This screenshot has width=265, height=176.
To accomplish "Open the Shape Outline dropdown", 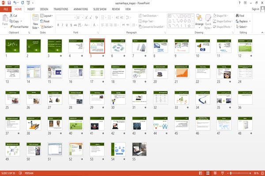I will (x=223, y=21).
